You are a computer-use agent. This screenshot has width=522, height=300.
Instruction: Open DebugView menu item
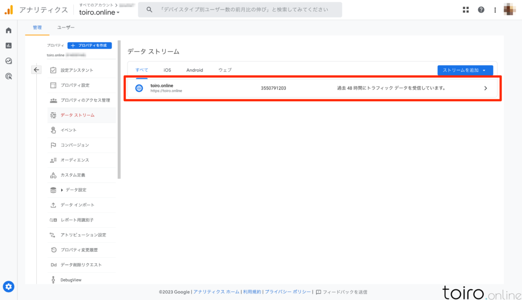(x=82, y=280)
